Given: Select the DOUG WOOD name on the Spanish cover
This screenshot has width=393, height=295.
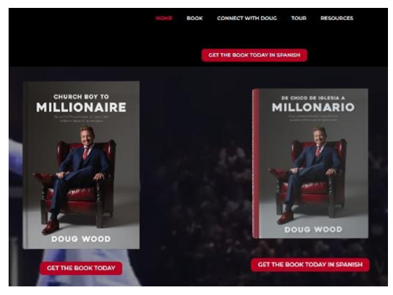Looking at the screenshot, I should [x=313, y=230].
